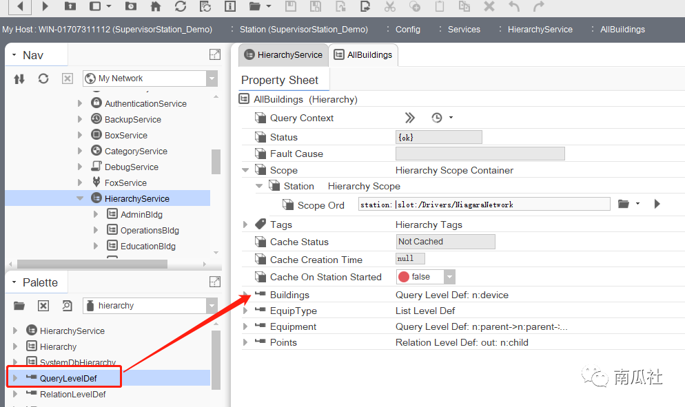Open the palette folder icon in the Palette panel
The height and width of the screenshot is (407, 685).
point(19,305)
